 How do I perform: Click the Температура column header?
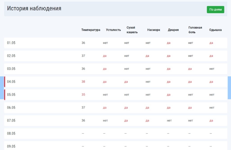(91, 30)
